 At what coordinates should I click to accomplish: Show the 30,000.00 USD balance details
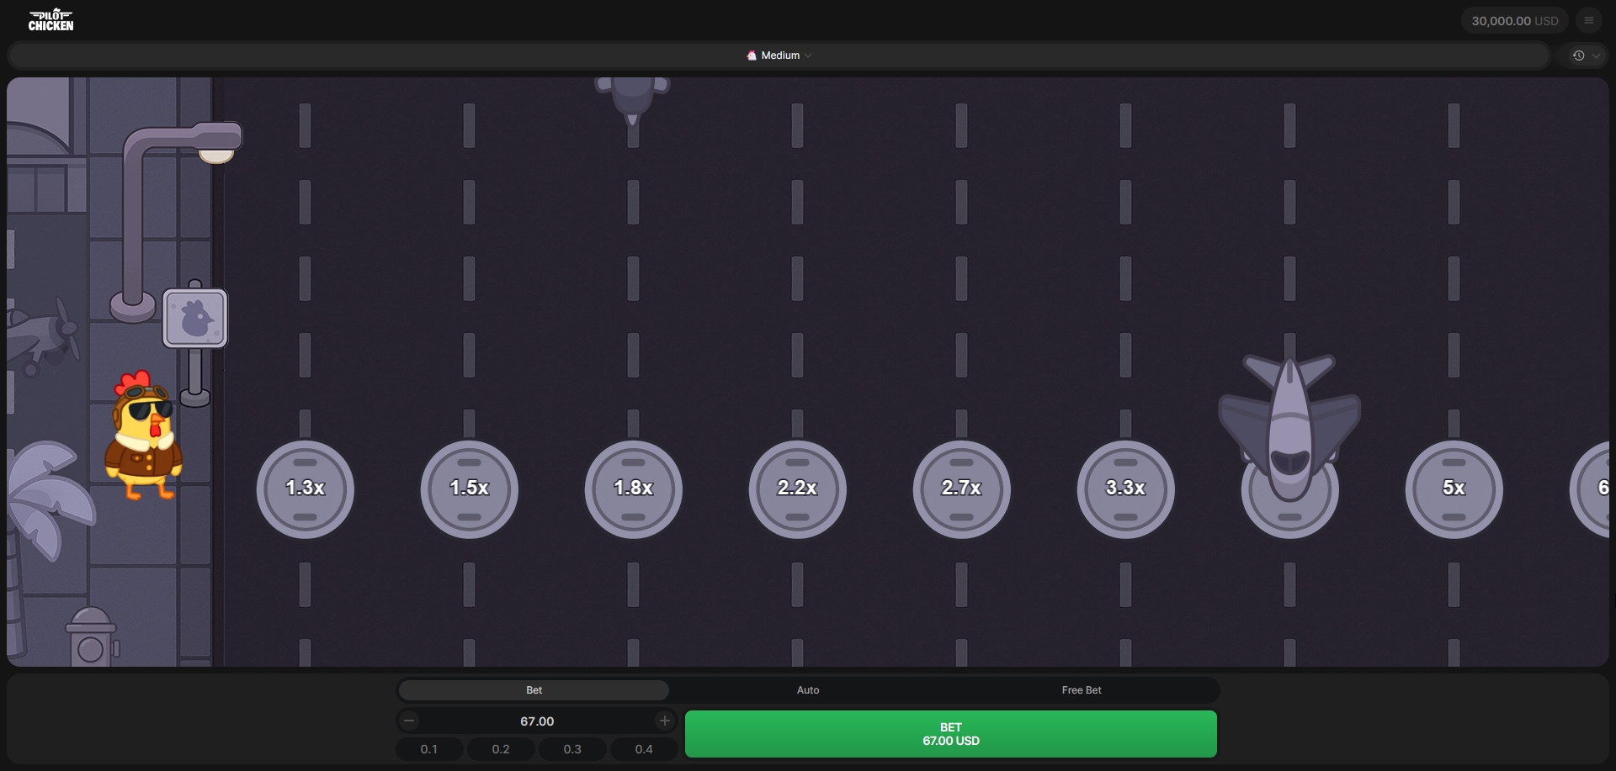pos(1514,20)
